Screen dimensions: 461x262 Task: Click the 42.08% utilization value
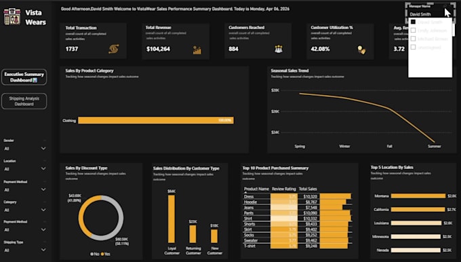pyautogui.click(x=320, y=49)
